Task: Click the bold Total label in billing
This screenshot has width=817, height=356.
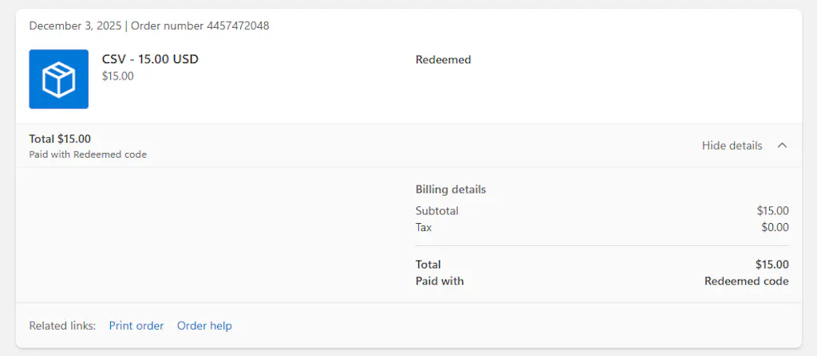Action: coord(428,265)
